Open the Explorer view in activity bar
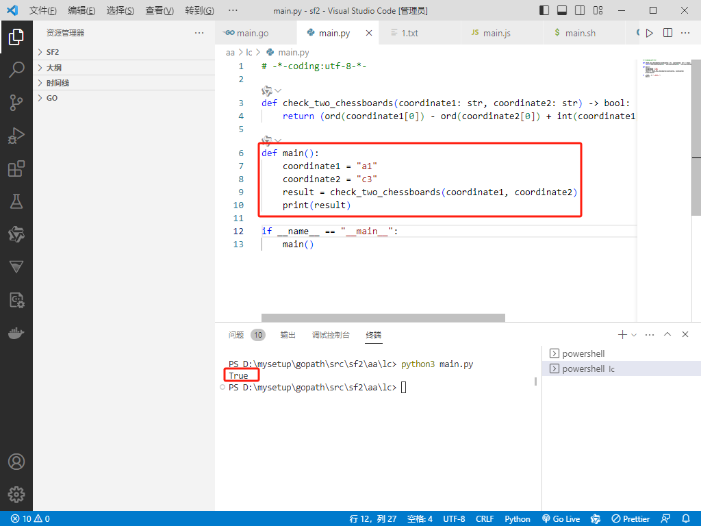701x526 pixels. coord(16,37)
